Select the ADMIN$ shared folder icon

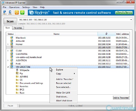click(x=17, y=77)
